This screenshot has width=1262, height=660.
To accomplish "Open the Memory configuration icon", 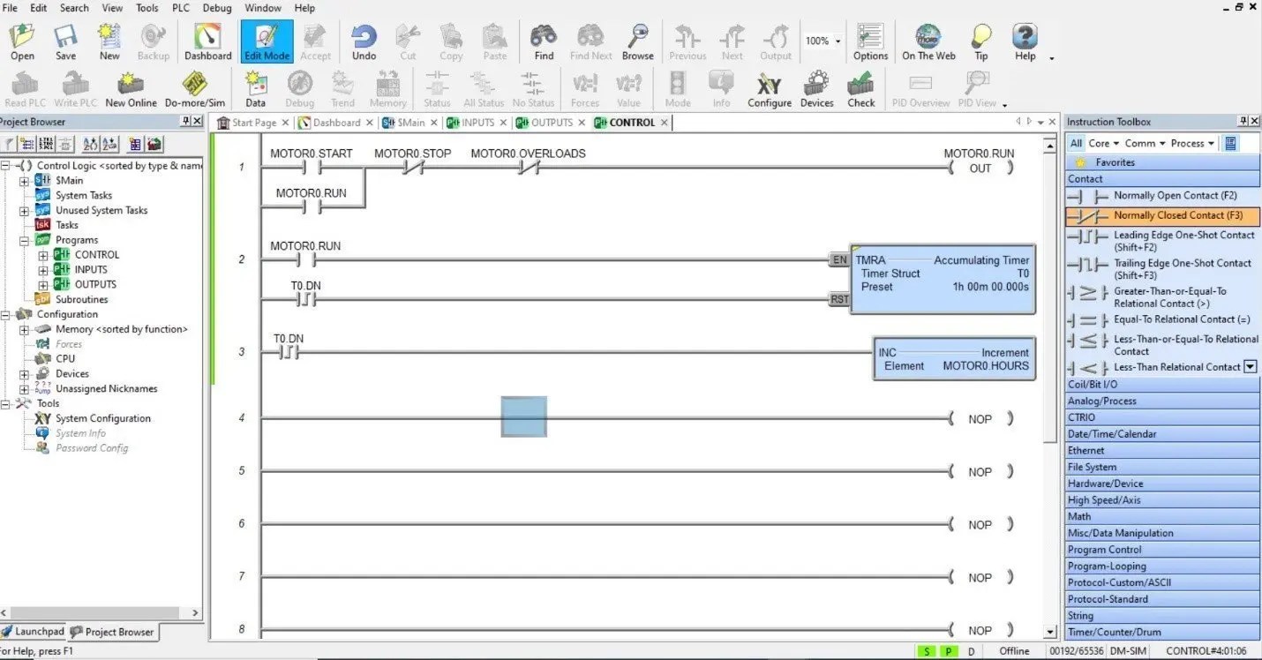I will click(387, 88).
